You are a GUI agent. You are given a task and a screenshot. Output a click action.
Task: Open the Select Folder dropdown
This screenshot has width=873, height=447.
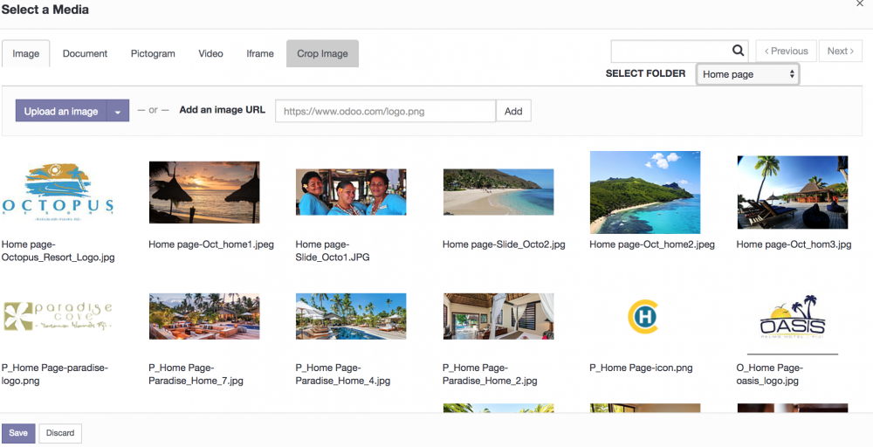point(748,74)
